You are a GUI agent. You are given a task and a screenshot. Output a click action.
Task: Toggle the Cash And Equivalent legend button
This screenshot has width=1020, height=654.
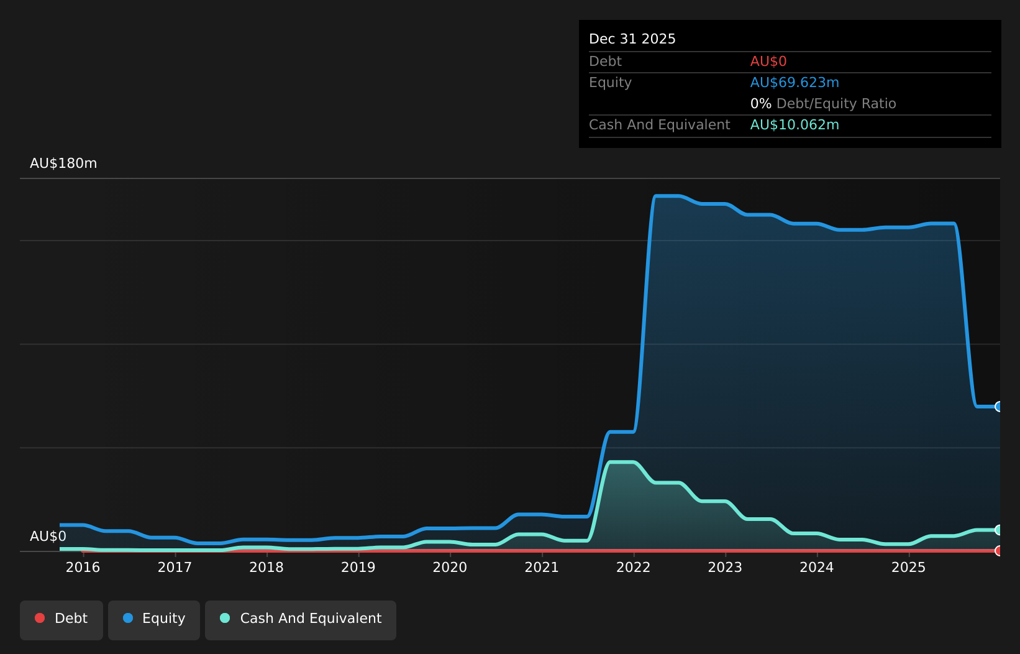point(301,620)
